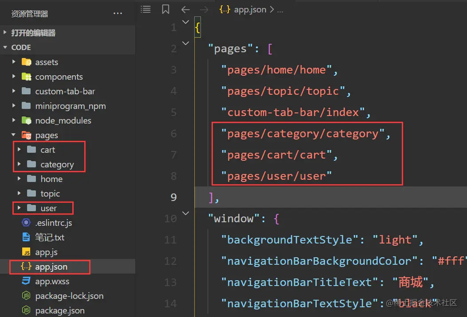Click the outline list icon in editor toolbar

pyautogui.click(x=145, y=9)
